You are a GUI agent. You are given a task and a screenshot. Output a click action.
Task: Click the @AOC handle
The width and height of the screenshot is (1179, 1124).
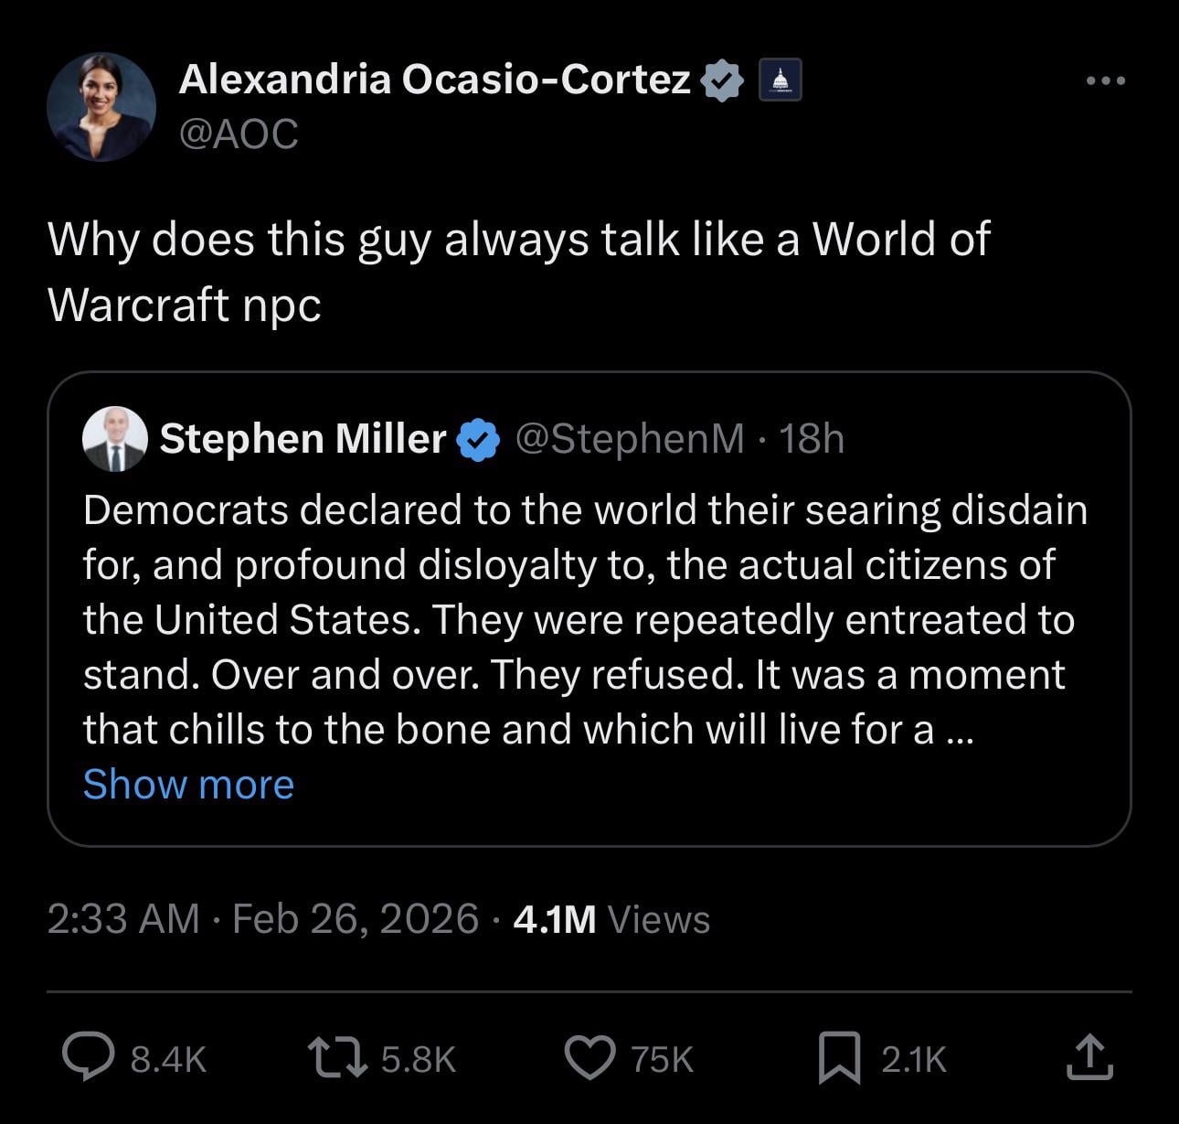(x=239, y=134)
